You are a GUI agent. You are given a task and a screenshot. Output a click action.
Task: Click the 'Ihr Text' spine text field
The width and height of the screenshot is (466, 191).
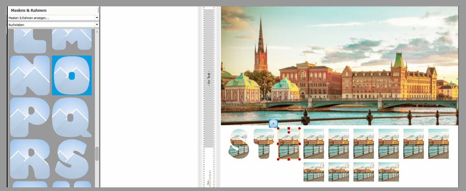click(209, 79)
